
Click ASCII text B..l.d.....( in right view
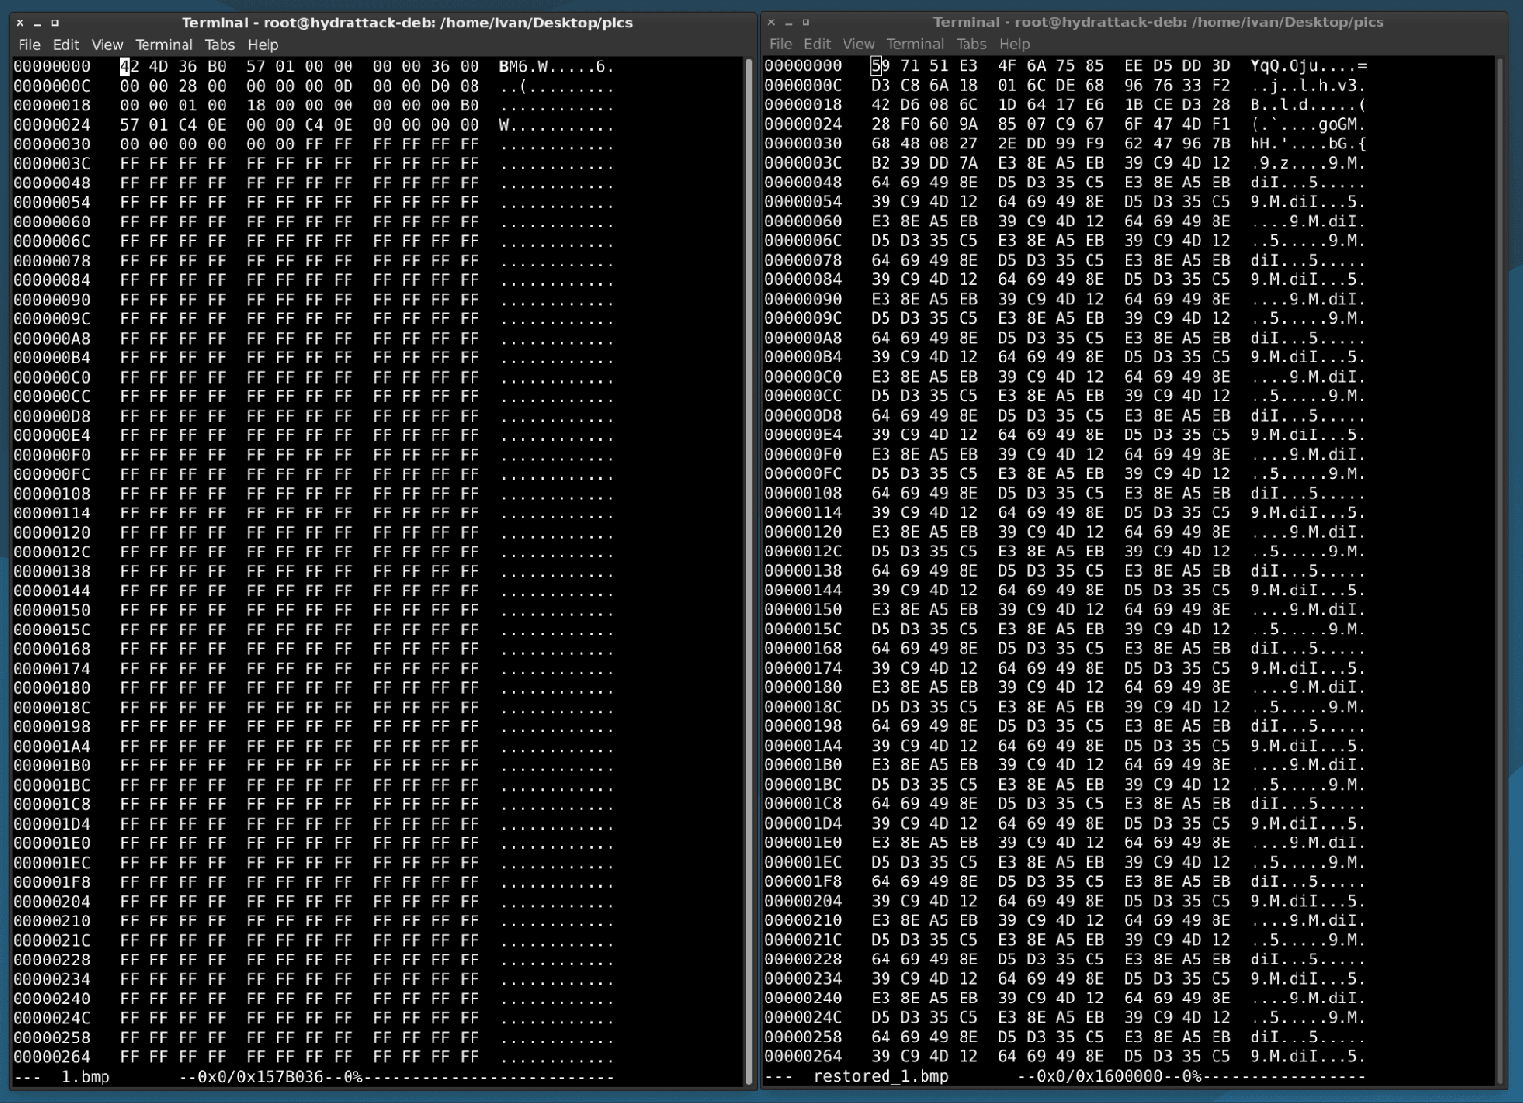click(1308, 104)
